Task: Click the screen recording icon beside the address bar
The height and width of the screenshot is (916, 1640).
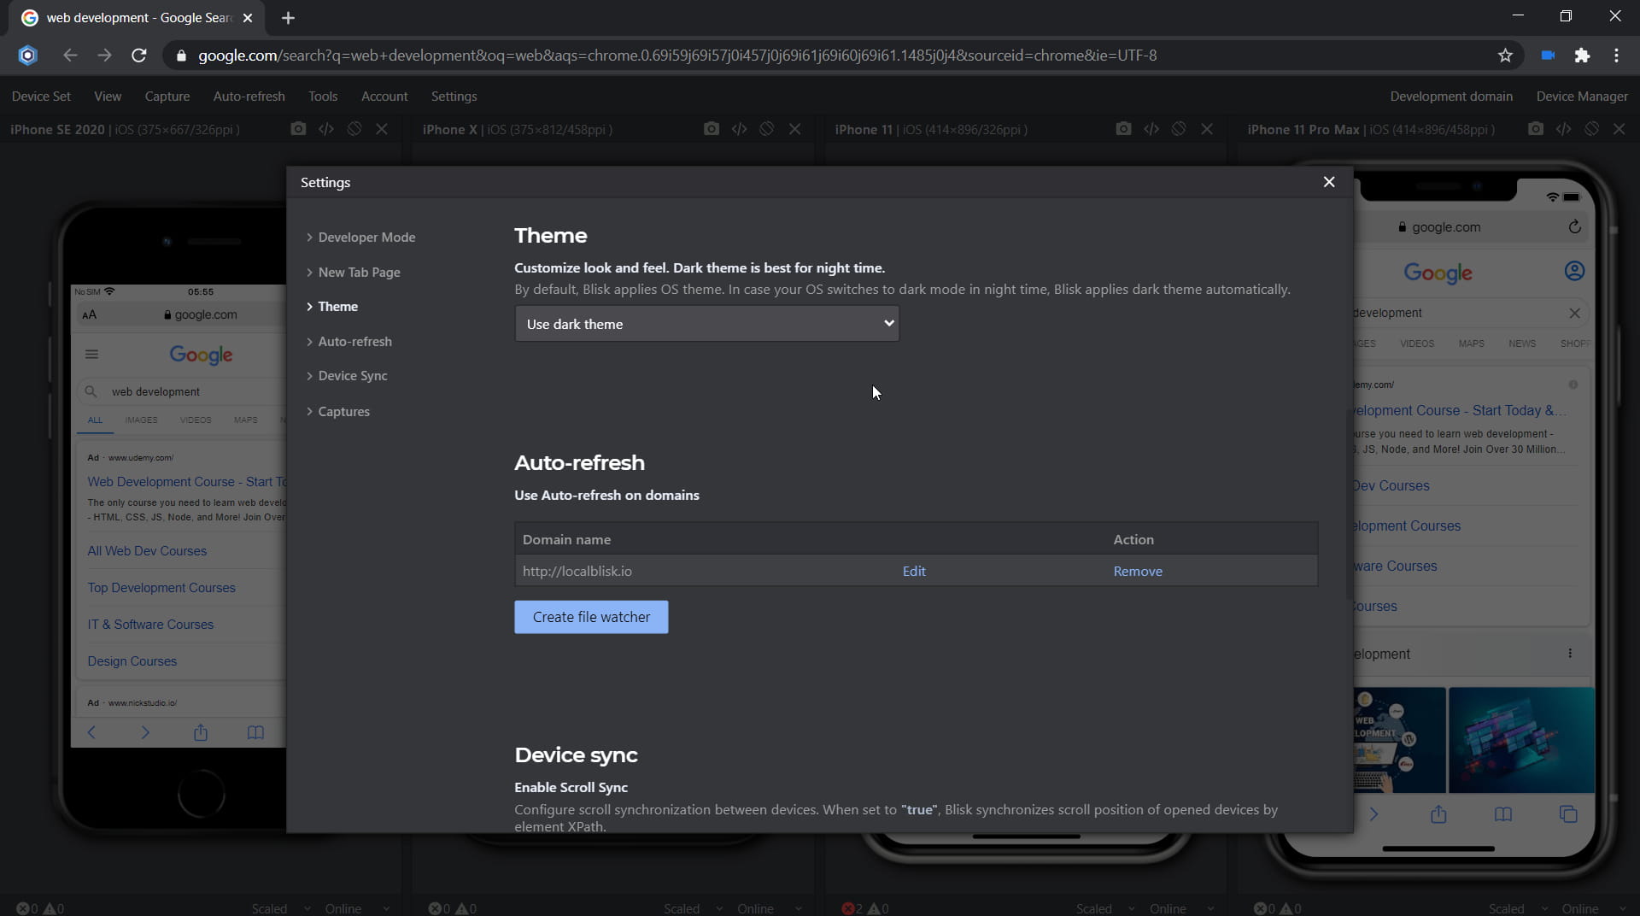Action: (x=1548, y=55)
